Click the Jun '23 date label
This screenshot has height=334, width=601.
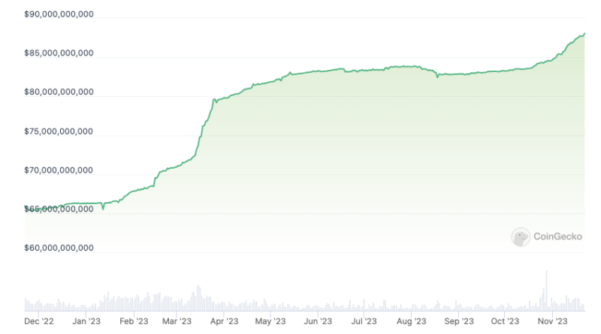pos(317,320)
